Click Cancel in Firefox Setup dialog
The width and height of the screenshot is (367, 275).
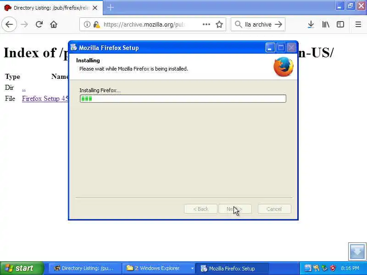tap(274, 209)
